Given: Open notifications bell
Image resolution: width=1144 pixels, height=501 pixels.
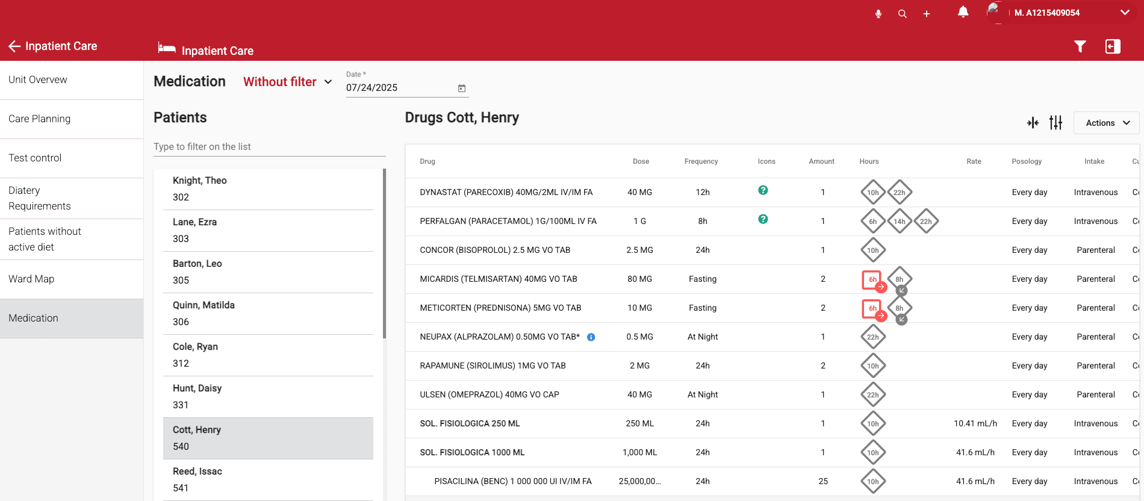Looking at the screenshot, I should [963, 12].
